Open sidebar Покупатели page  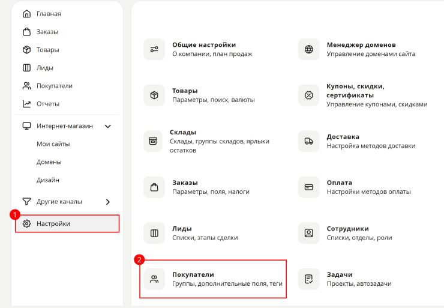pos(55,86)
